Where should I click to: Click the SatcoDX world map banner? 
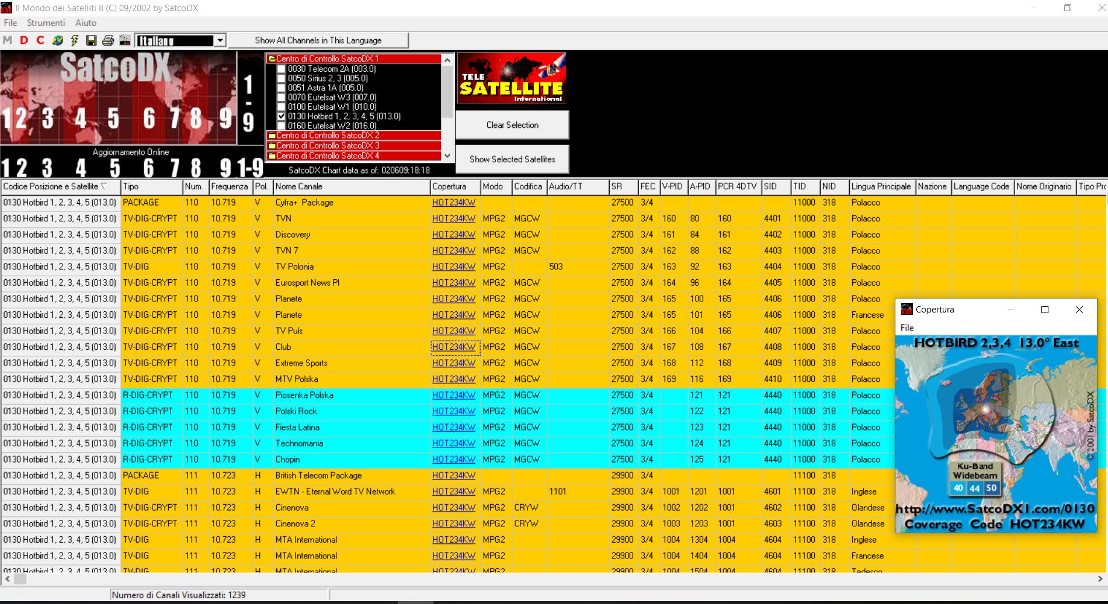[x=118, y=98]
